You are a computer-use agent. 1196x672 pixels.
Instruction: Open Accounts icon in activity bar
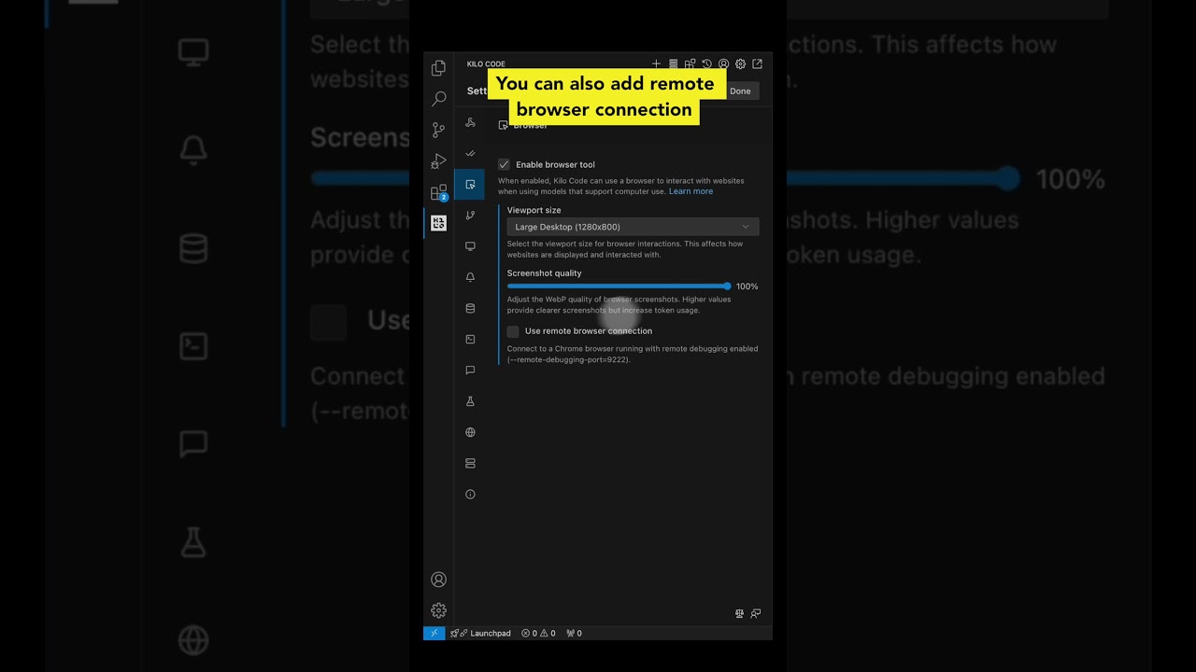pos(438,580)
